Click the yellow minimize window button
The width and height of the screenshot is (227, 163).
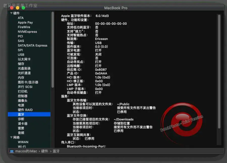click(x=17, y=8)
